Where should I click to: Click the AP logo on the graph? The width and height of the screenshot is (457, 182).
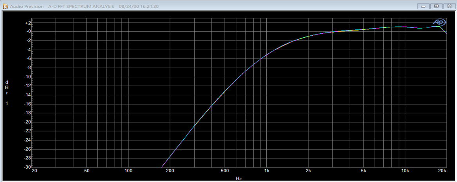click(x=439, y=22)
